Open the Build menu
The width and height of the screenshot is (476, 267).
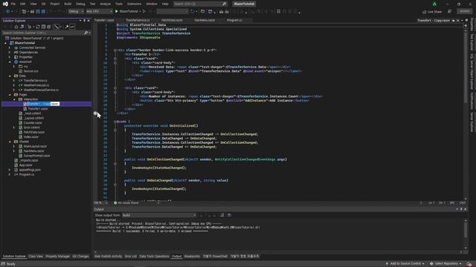click(68, 4)
